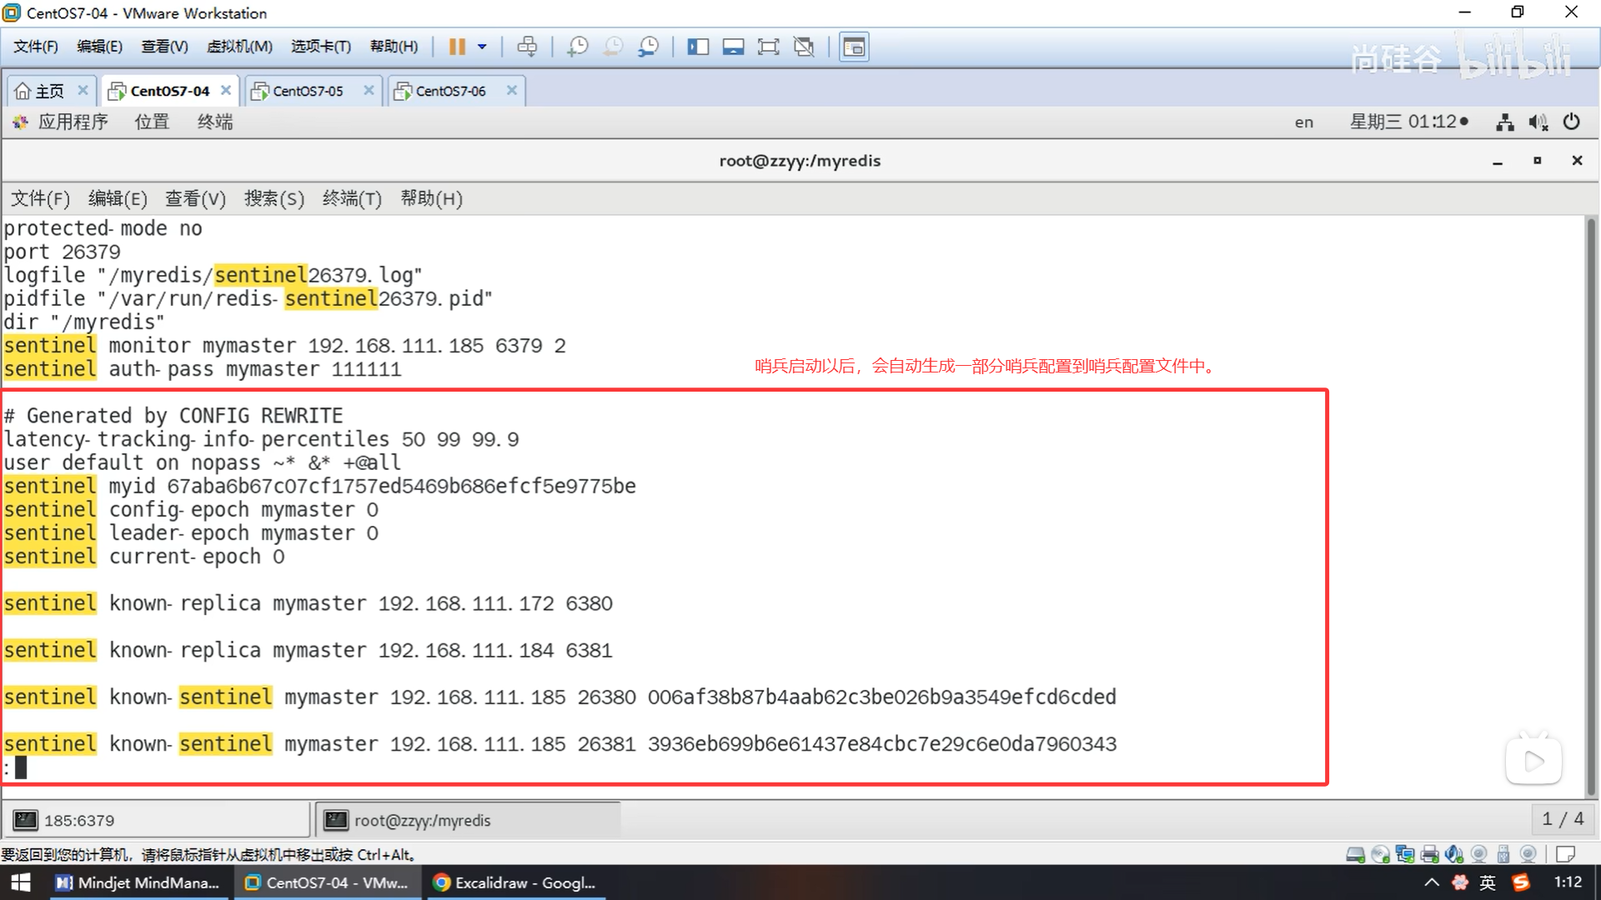Click the terminal vertical scrollbar
The image size is (1601, 900).
(1591, 500)
